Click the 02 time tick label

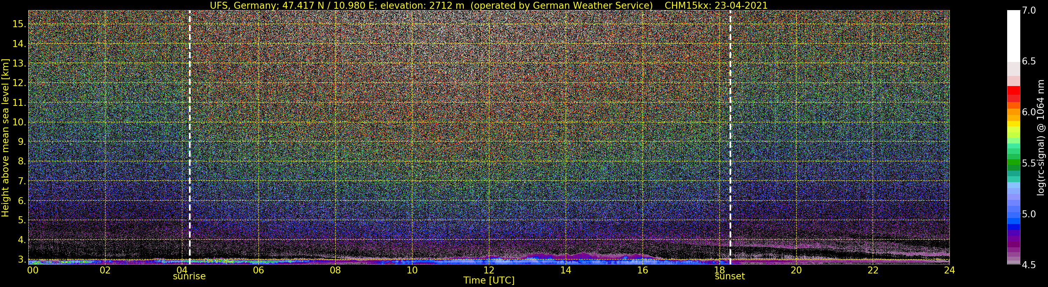tap(105, 270)
